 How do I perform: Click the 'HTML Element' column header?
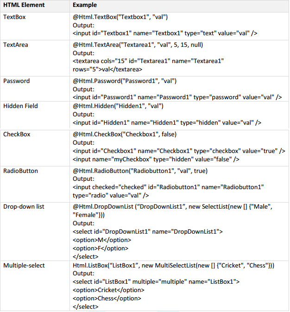(x=24, y=5)
